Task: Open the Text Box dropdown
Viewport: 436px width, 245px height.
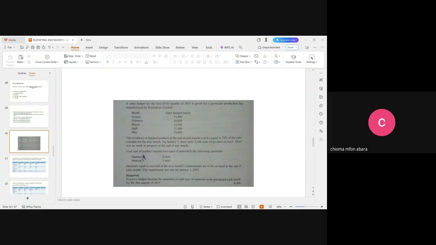Action: tap(244, 62)
